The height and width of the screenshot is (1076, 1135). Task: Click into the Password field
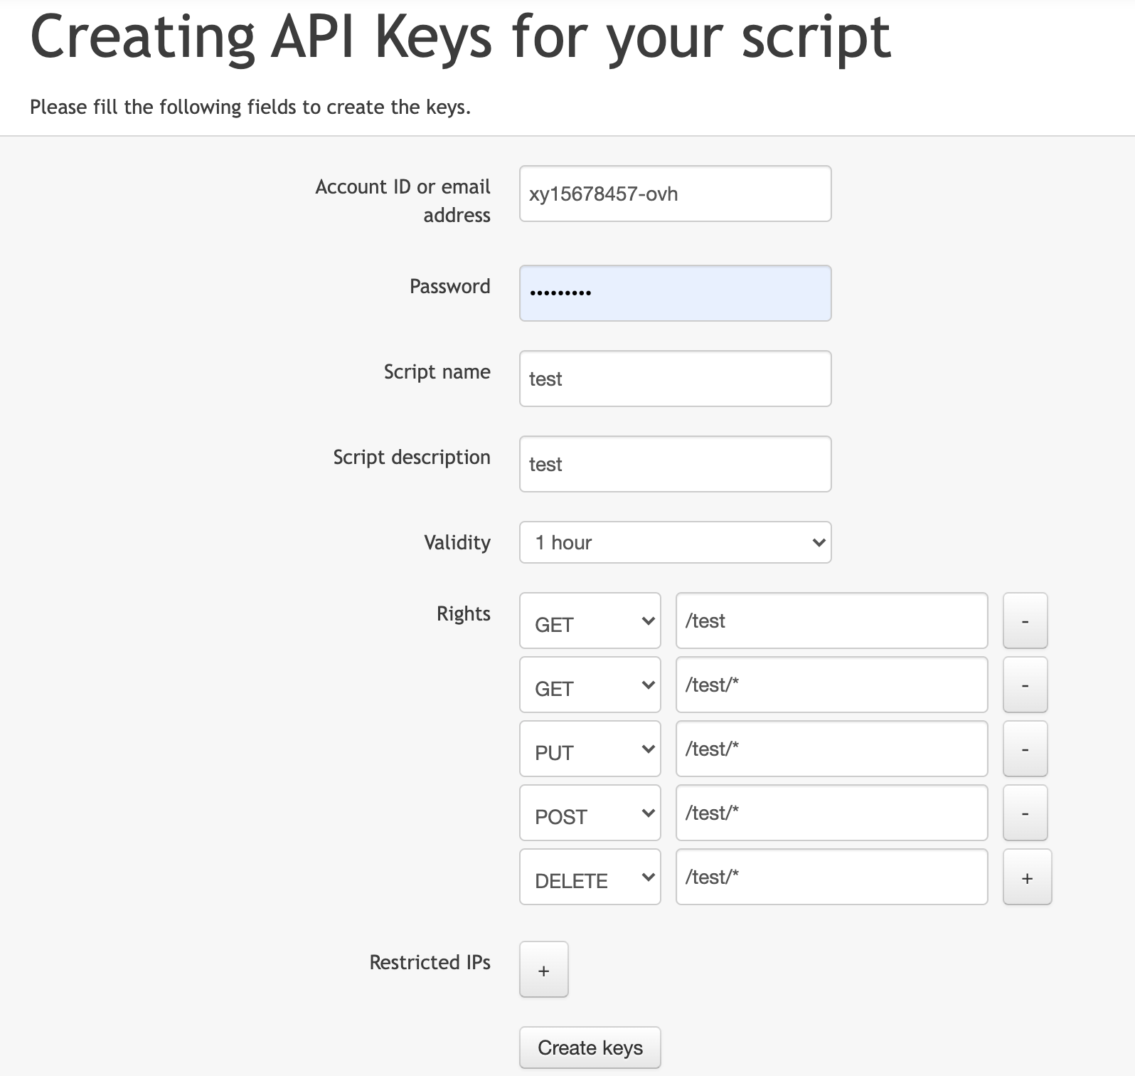coord(675,293)
